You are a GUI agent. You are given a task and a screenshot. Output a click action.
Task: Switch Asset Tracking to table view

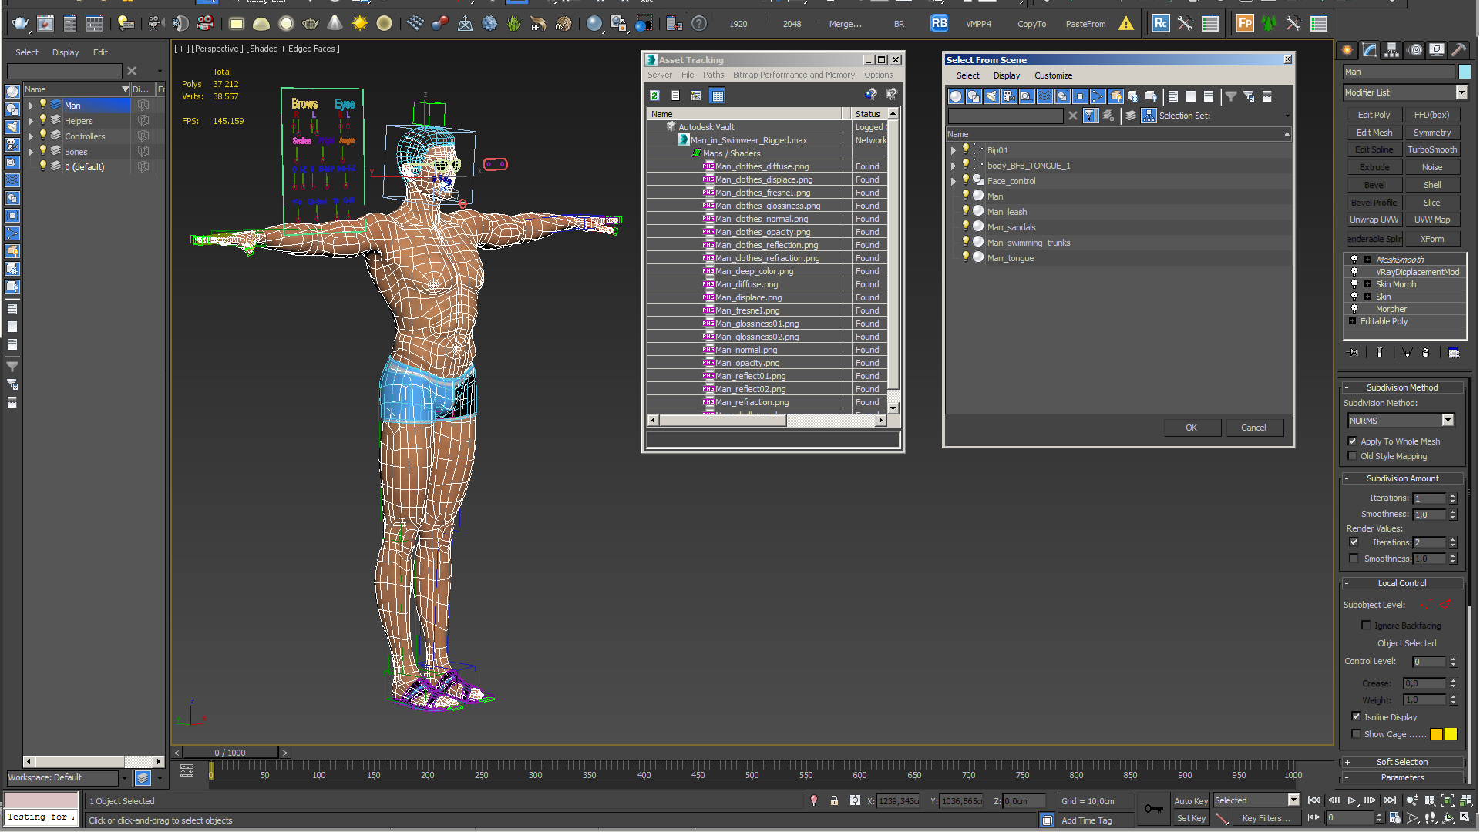pyautogui.click(x=718, y=96)
